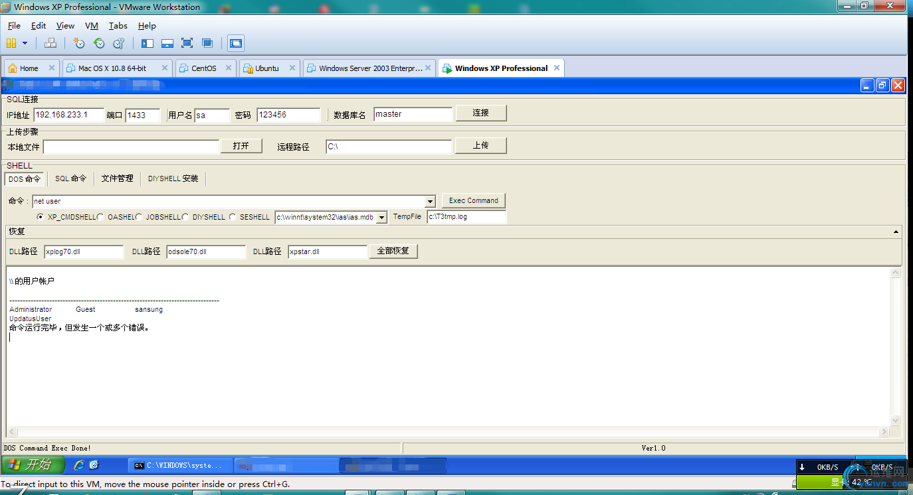
Task: Expand the ias.mdb path dropdown
Action: (x=381, y=218)
